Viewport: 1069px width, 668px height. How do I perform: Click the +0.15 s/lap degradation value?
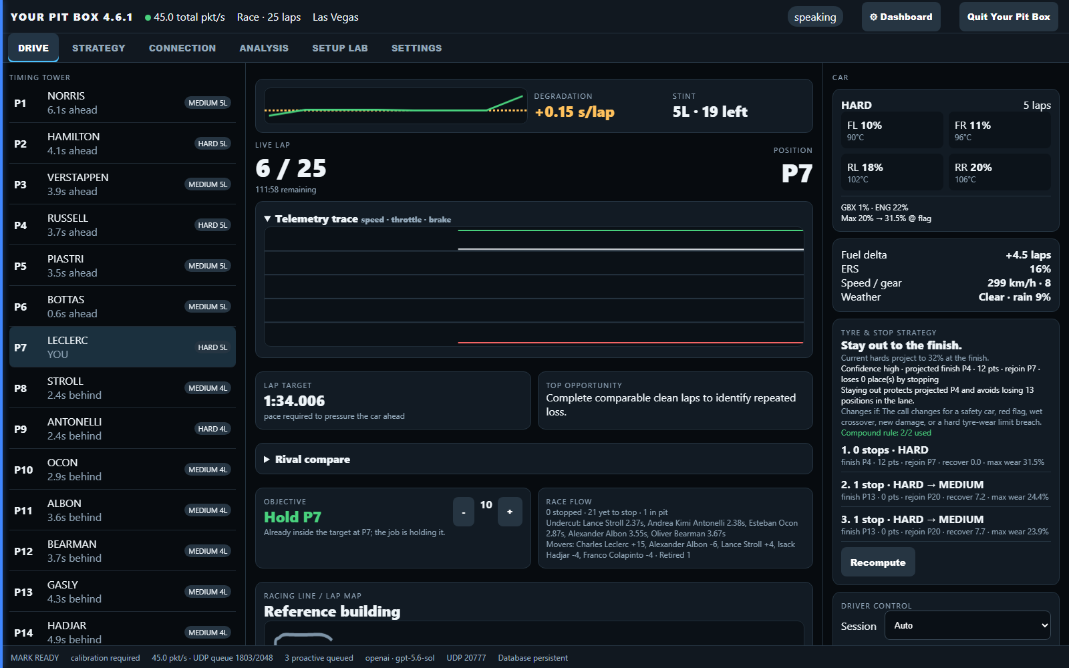click(x=575, y=112)
